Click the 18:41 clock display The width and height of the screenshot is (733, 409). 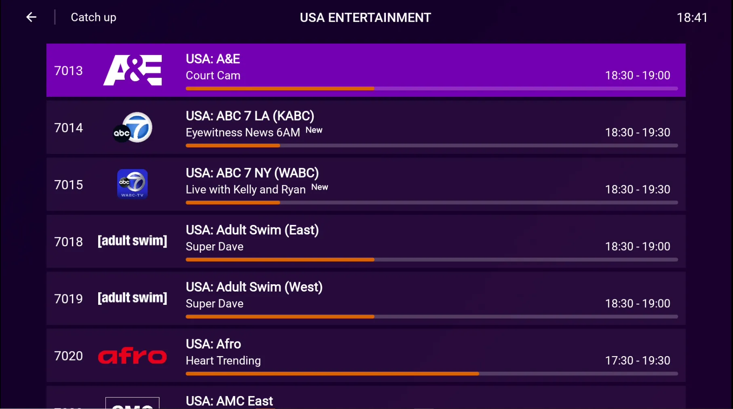pyautogui.click(x=692, y=17)
